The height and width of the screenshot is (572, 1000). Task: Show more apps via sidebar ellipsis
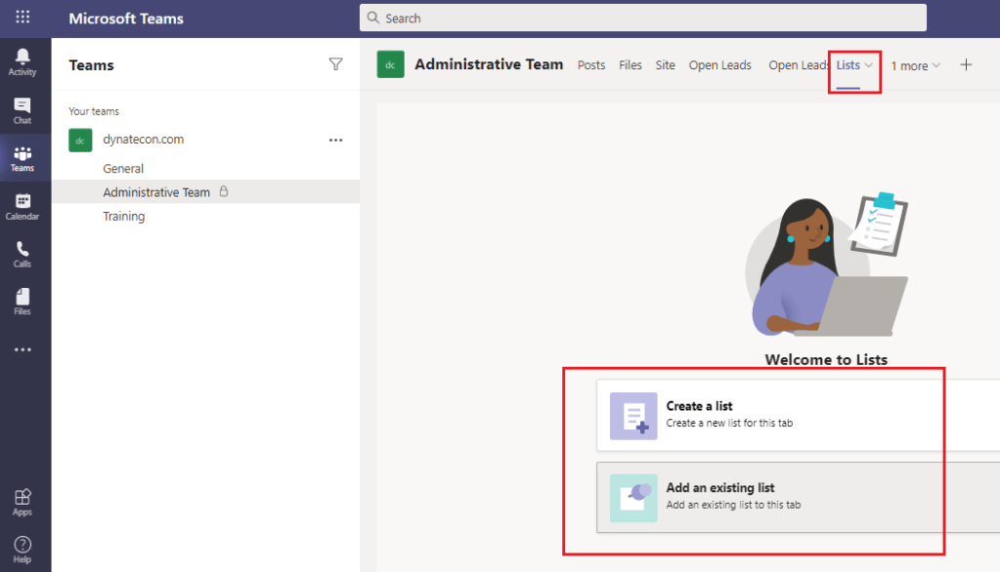(22, 349)
